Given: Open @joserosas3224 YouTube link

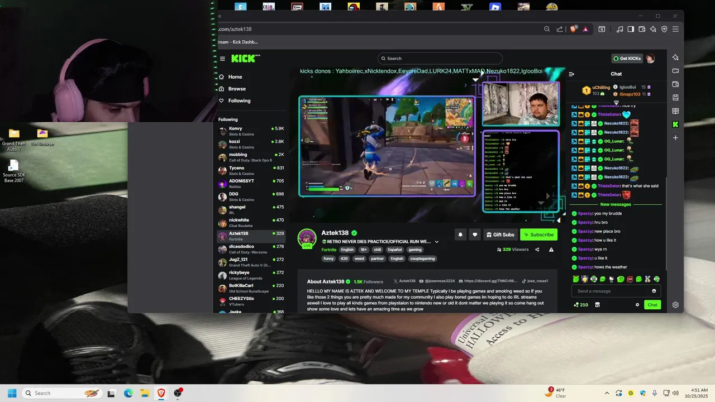Looking at the screenshot, I should click(x=436, y=281).
